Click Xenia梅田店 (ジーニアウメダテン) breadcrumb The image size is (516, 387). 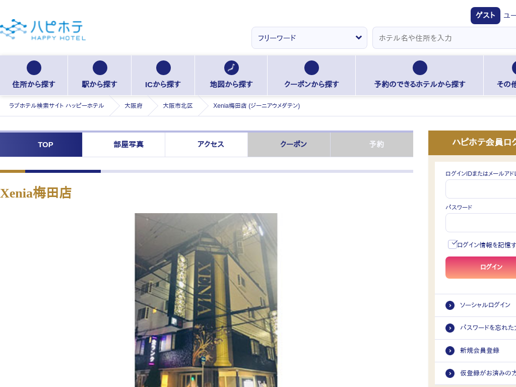click(256, 106)
